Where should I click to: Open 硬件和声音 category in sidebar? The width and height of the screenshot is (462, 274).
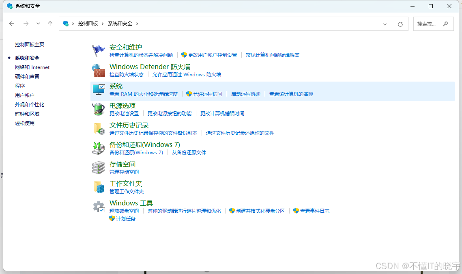[x=27, y=76]
